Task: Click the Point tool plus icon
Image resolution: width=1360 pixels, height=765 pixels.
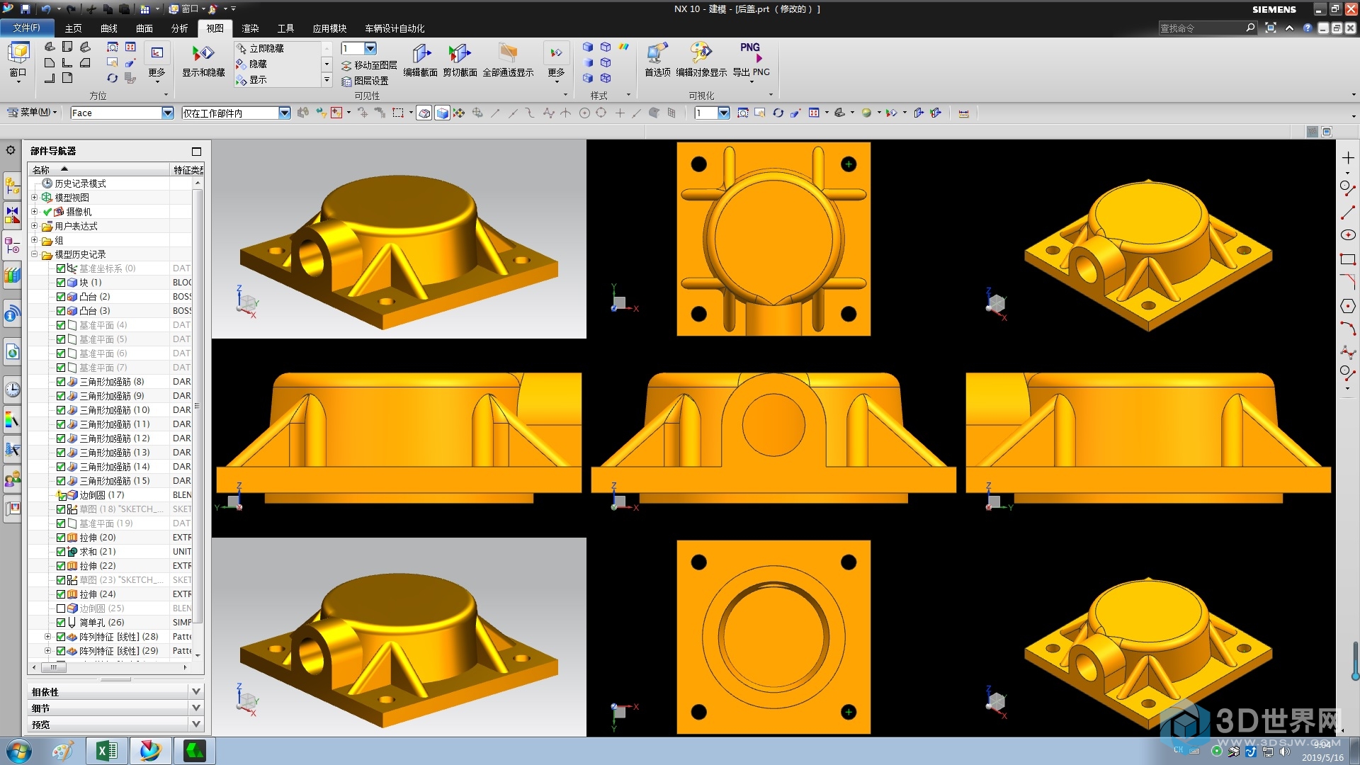Action: [1347, 158]
